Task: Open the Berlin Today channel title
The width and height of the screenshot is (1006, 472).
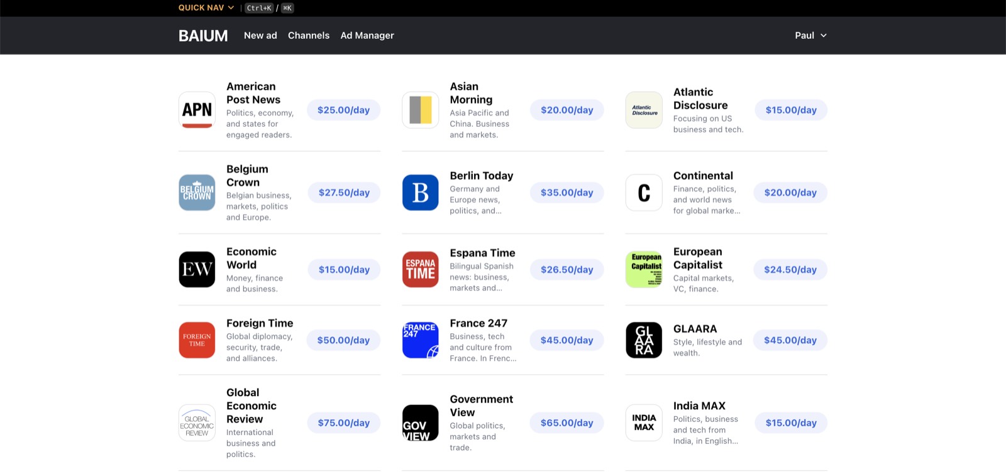Action: coord(482,176)
